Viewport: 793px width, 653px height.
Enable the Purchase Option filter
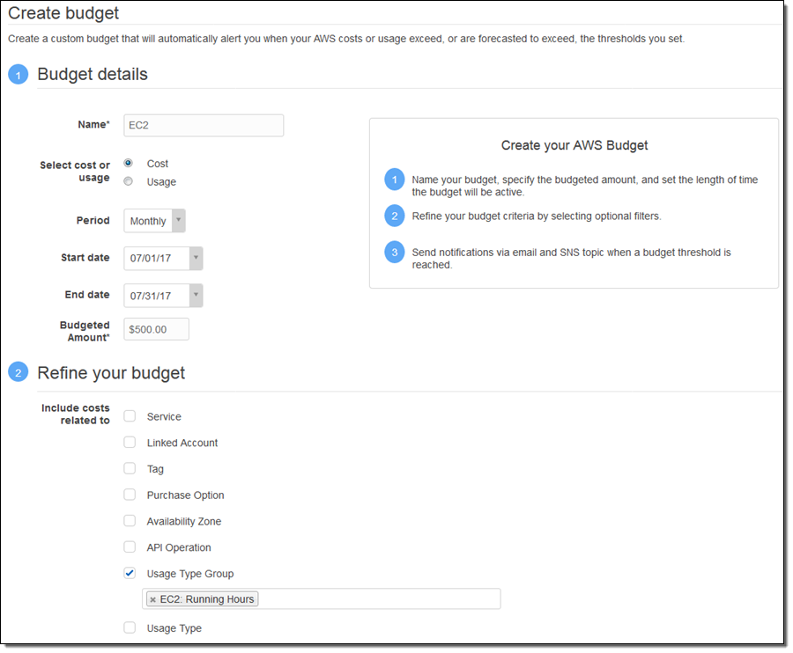[x=130, y=495]
